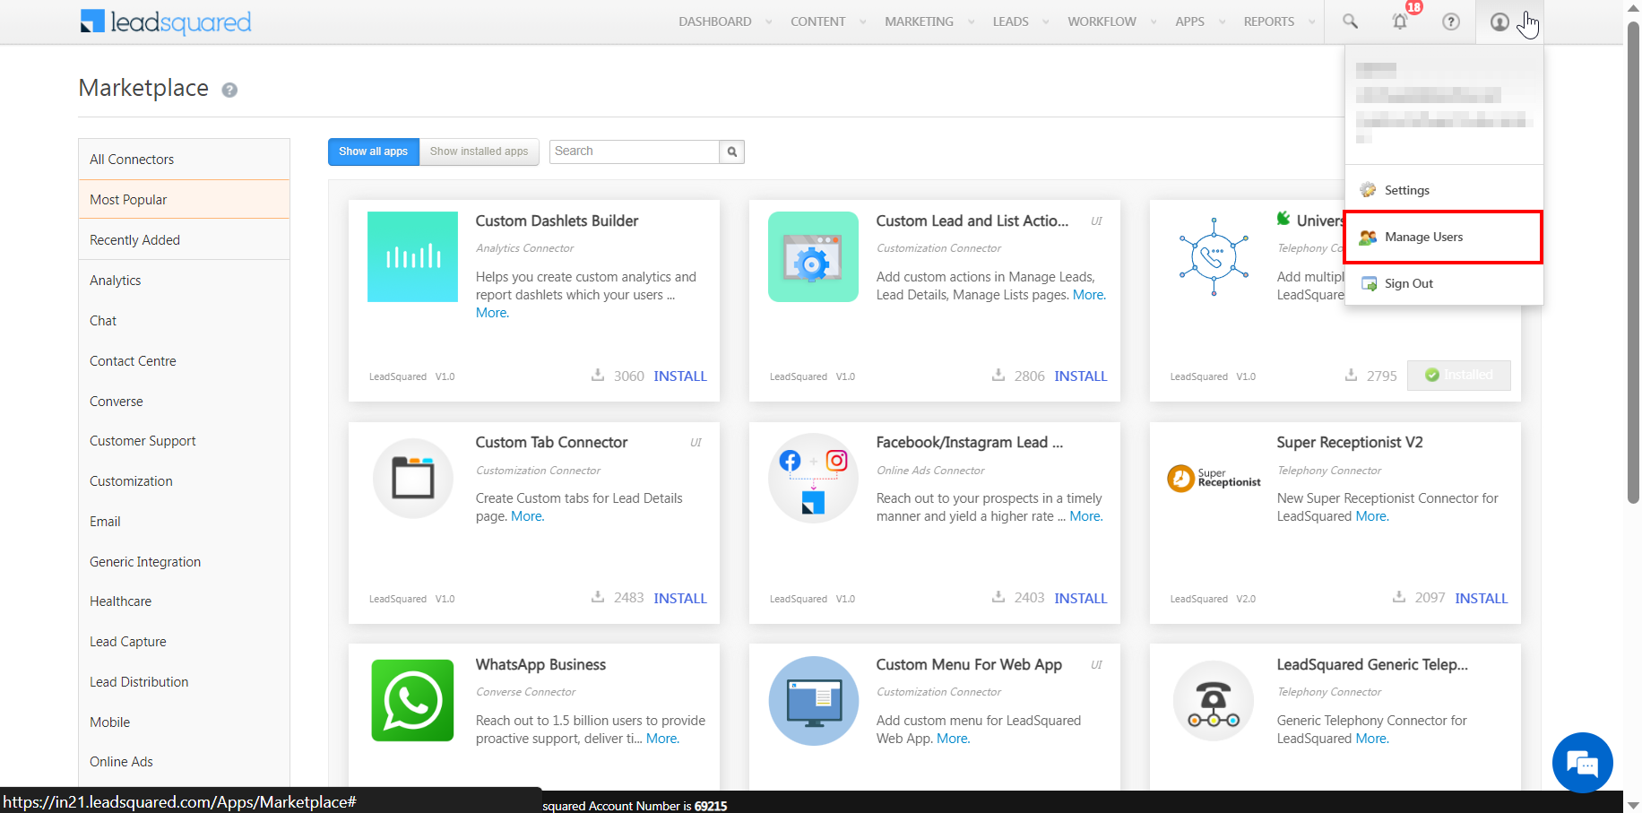Open More link for Custom Menu For Web App
This screenshot has height=813, width=1642.
pos(953,739)
